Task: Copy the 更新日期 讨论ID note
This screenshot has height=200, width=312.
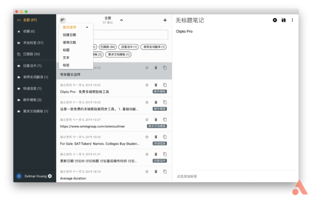Action: pyautogui.click(x=165, y=154)
